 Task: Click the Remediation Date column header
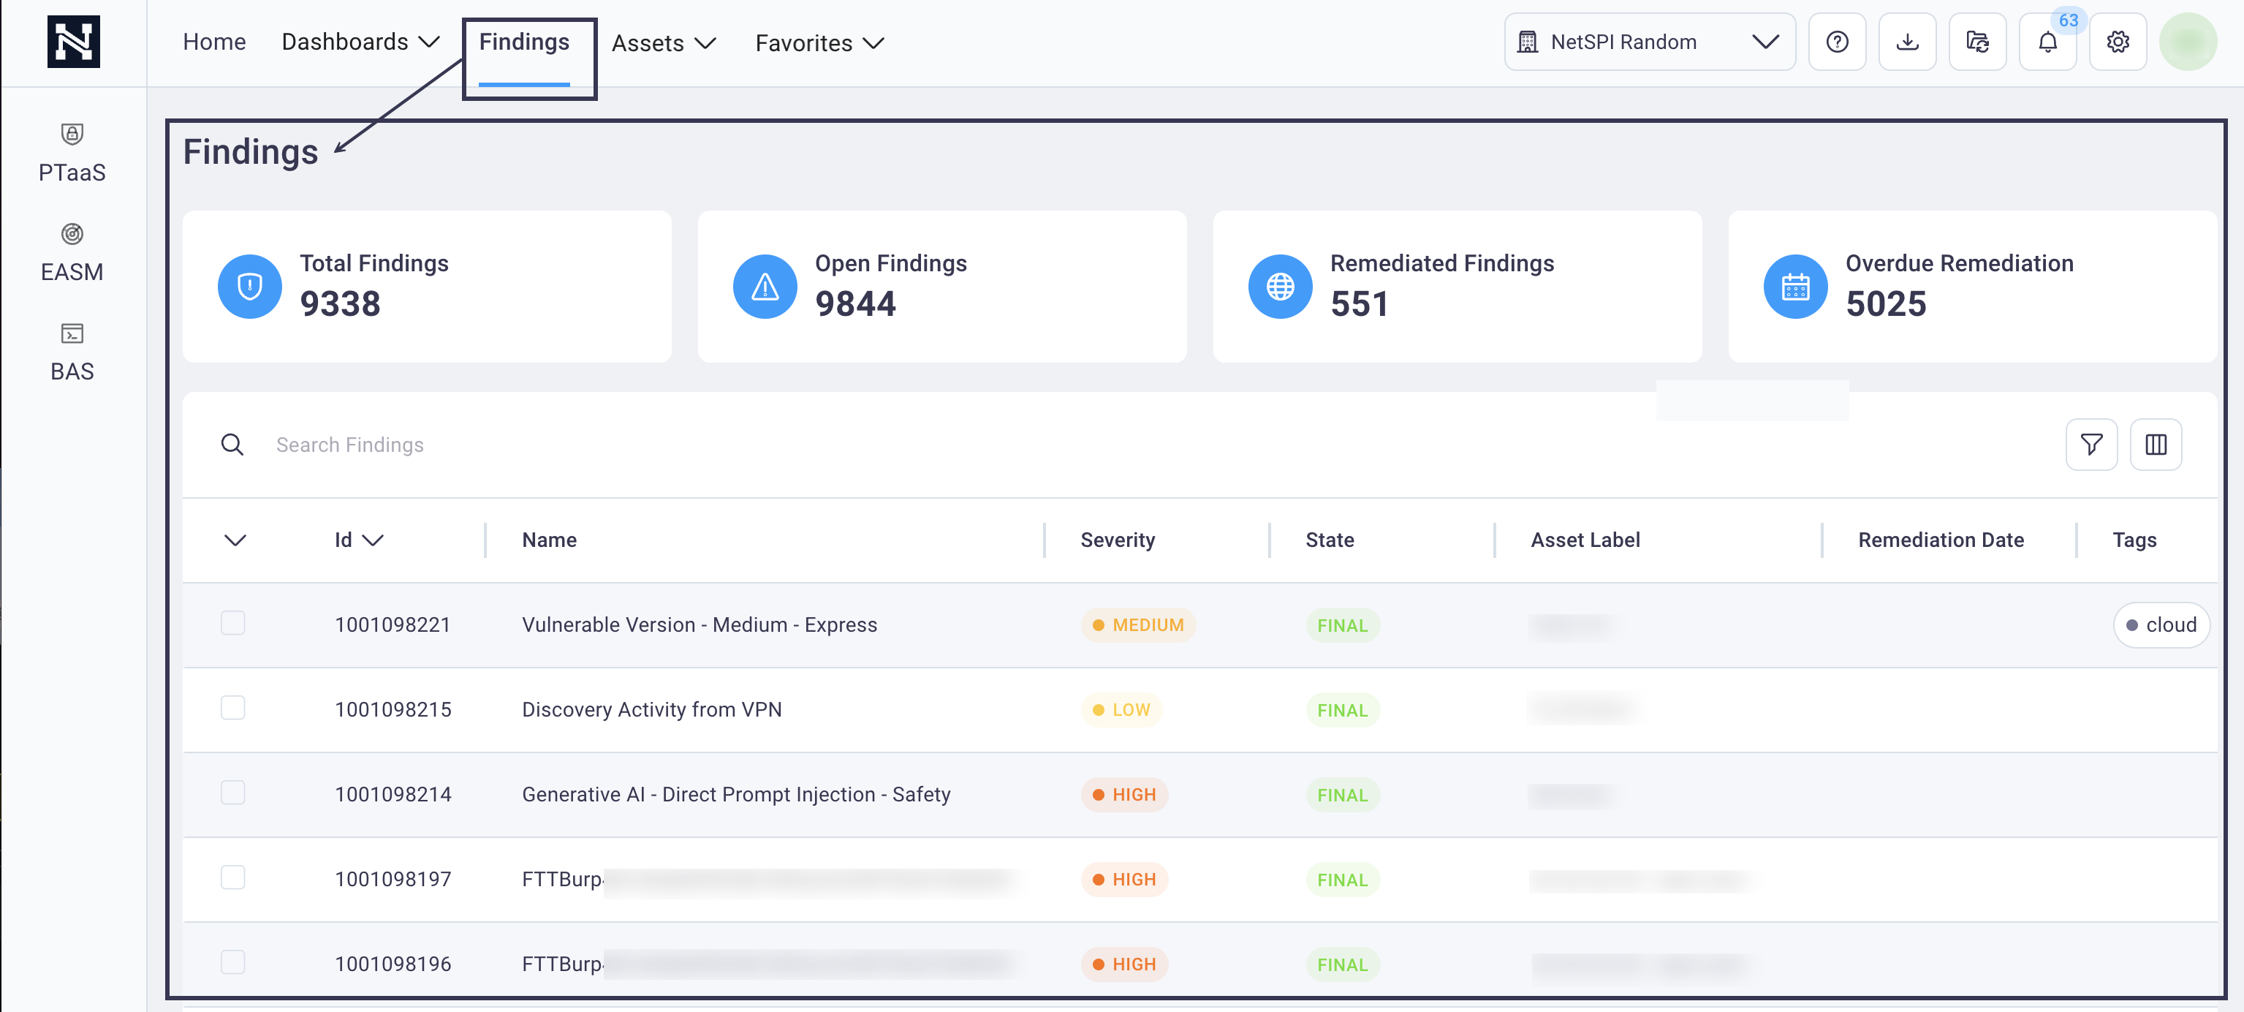(x=1941, y=540)
